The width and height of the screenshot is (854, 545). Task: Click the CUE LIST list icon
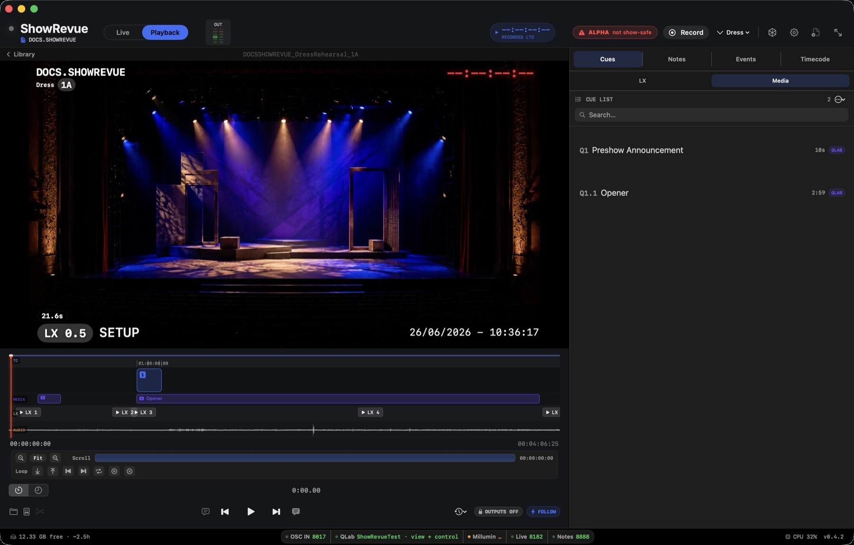[578, 99]
